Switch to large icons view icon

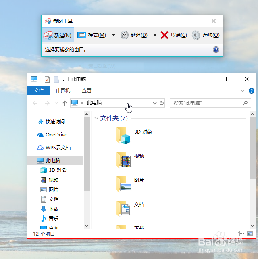click(x=250, y=233)
